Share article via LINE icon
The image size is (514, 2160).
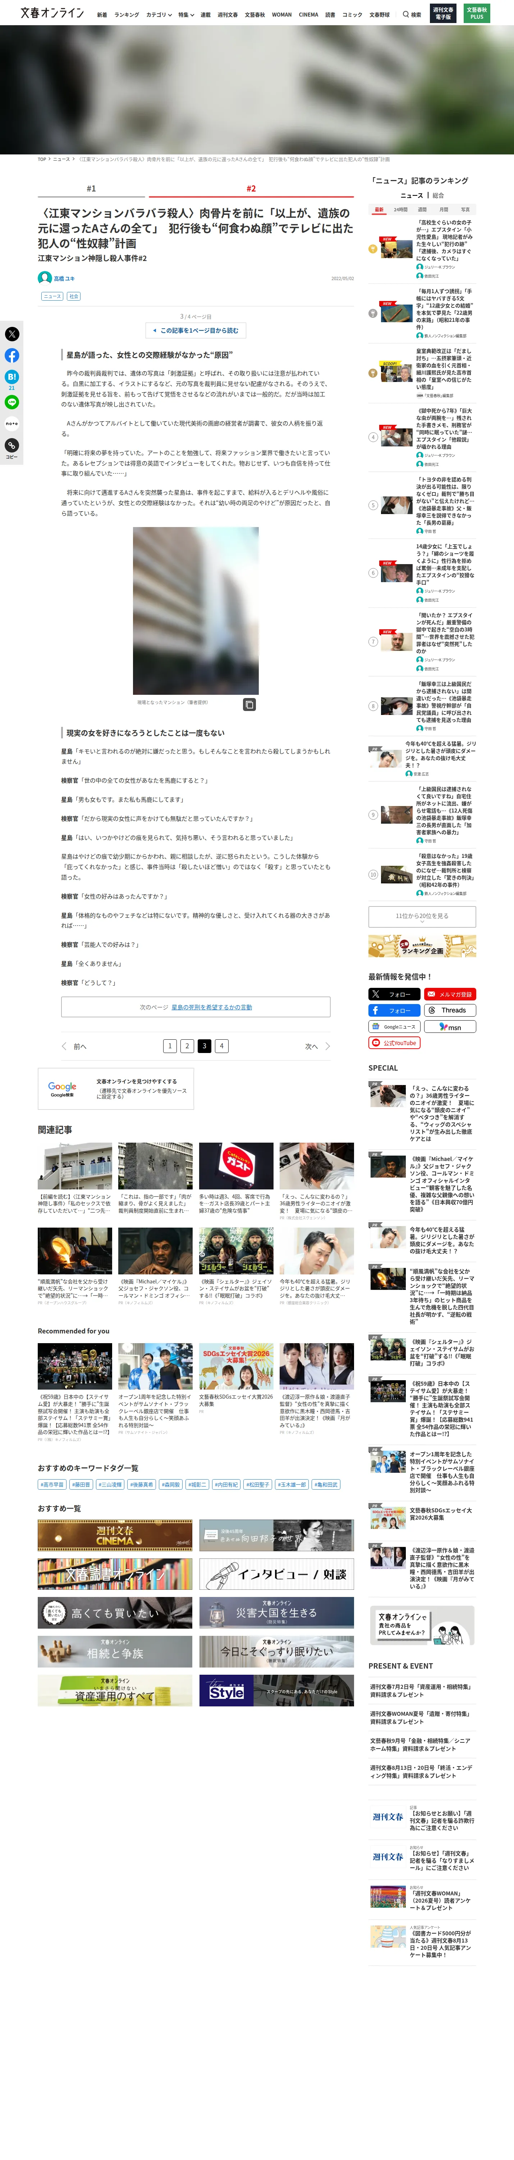[x=12, y=402]
